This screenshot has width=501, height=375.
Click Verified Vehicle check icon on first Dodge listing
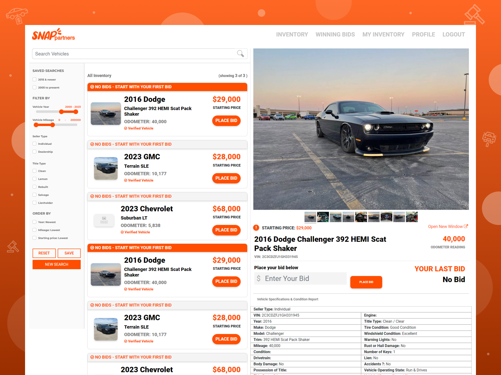[x=126, y=128]
